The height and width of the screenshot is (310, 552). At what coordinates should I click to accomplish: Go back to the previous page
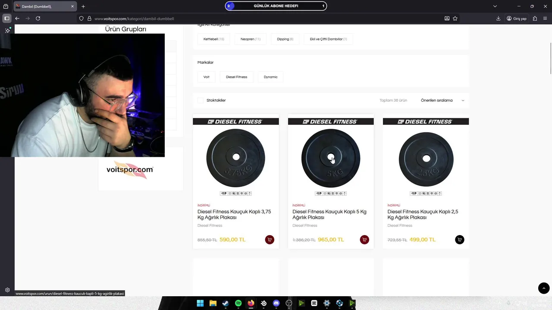pos(17,19)
